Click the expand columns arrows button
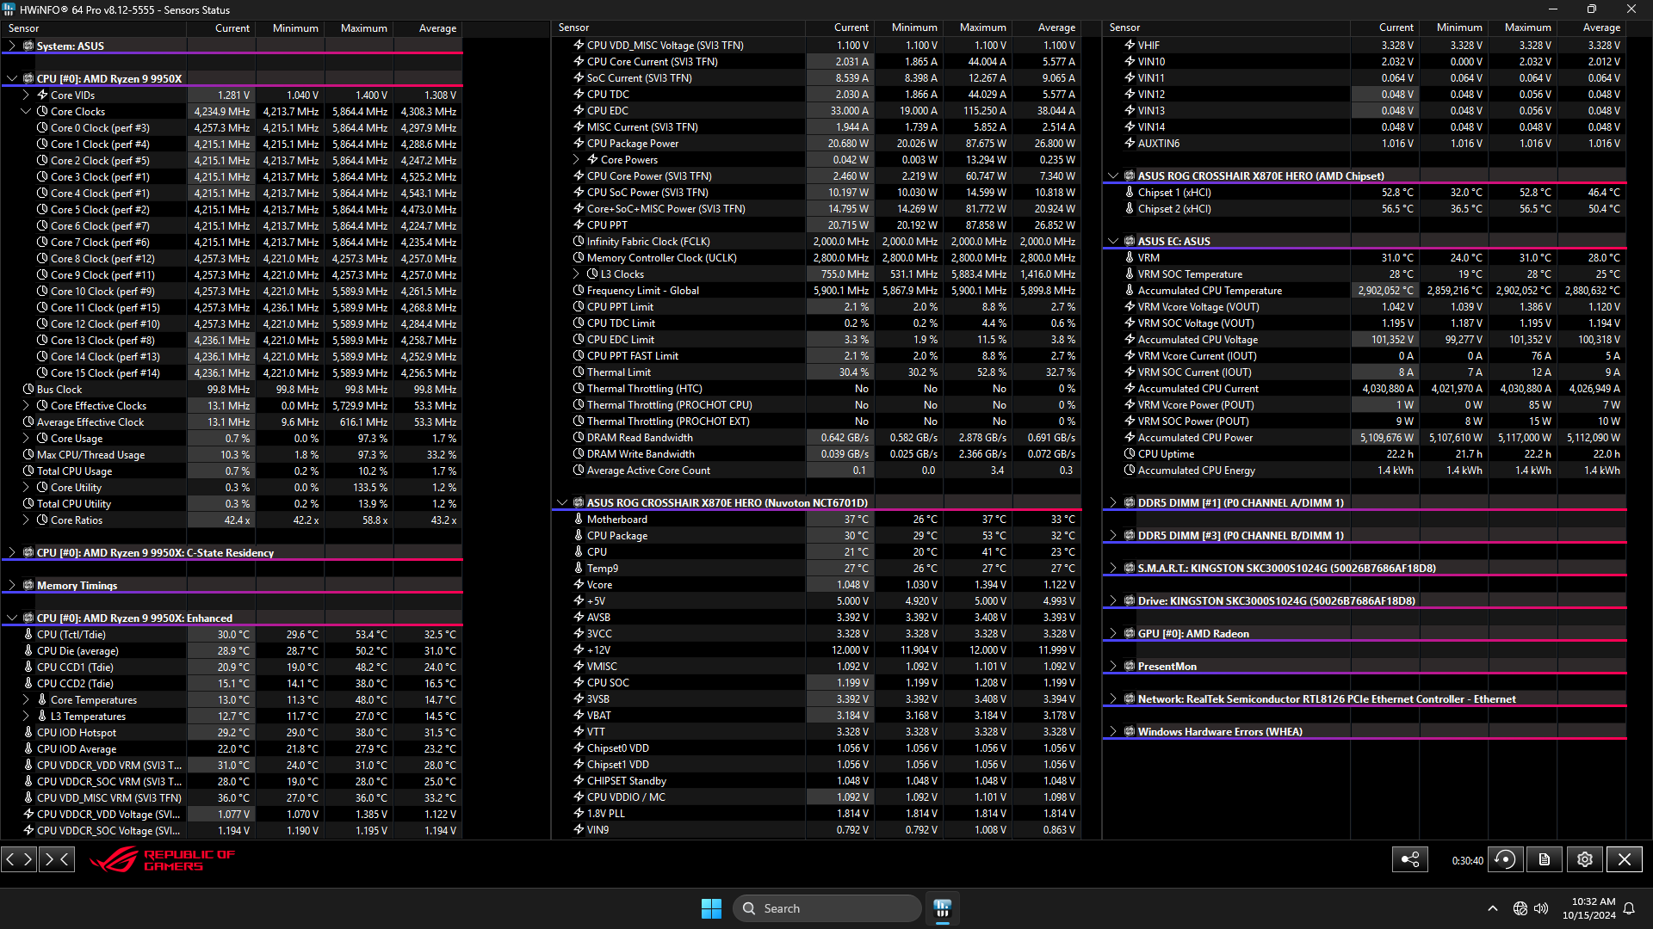The image size is (1653, 929). coord(19,858)
